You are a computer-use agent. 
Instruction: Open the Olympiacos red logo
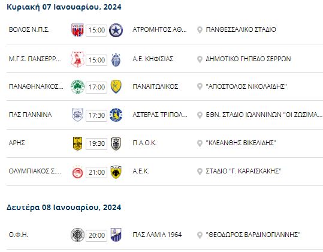pos(77,172)
